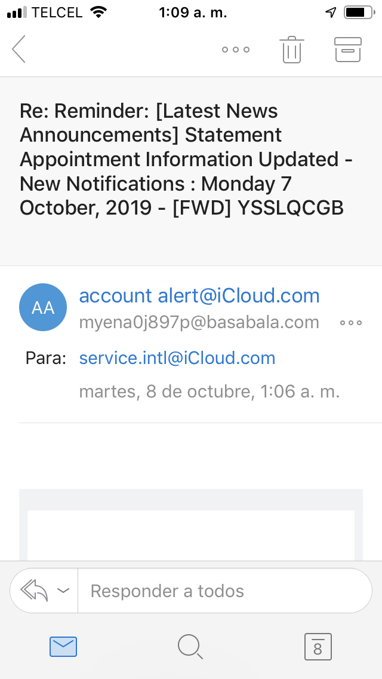This screenshot has height=679, width=382.
Task: Expand the reply type dropdown chevron
Action: tap(63, 591)
